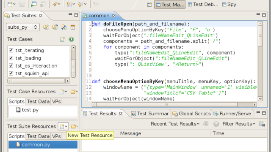Screen dimensions: 271x152
Task: Click editor horizontal scroll-right arrow
Action: point(254,105)
